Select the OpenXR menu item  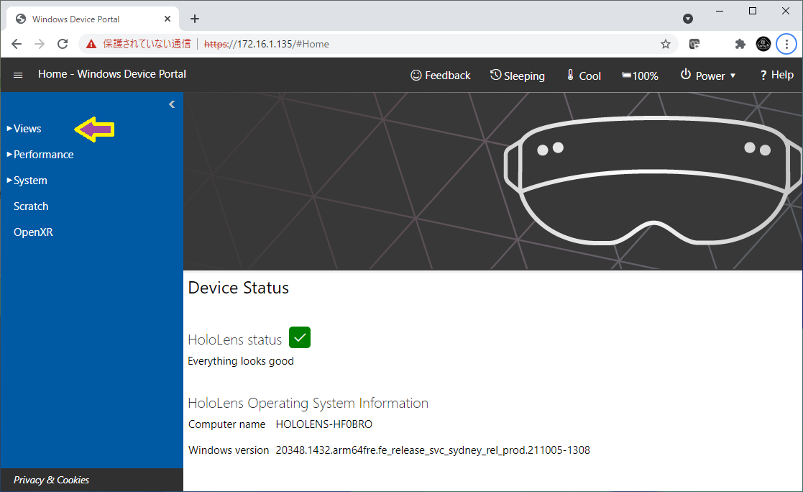coord(33,232)
